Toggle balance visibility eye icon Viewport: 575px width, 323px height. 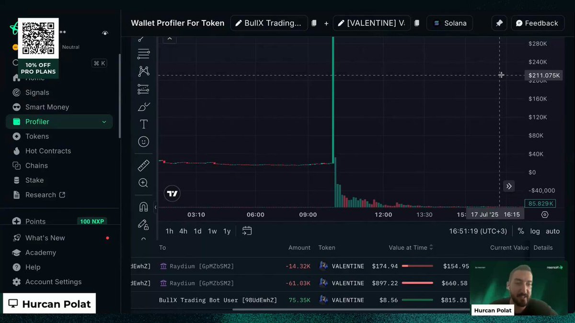(105, 33)
